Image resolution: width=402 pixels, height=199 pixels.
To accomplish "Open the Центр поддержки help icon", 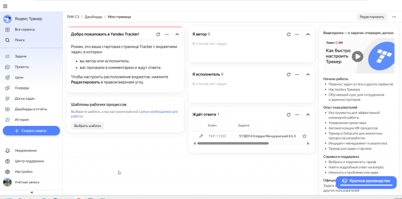I will (x=7, y=161).
